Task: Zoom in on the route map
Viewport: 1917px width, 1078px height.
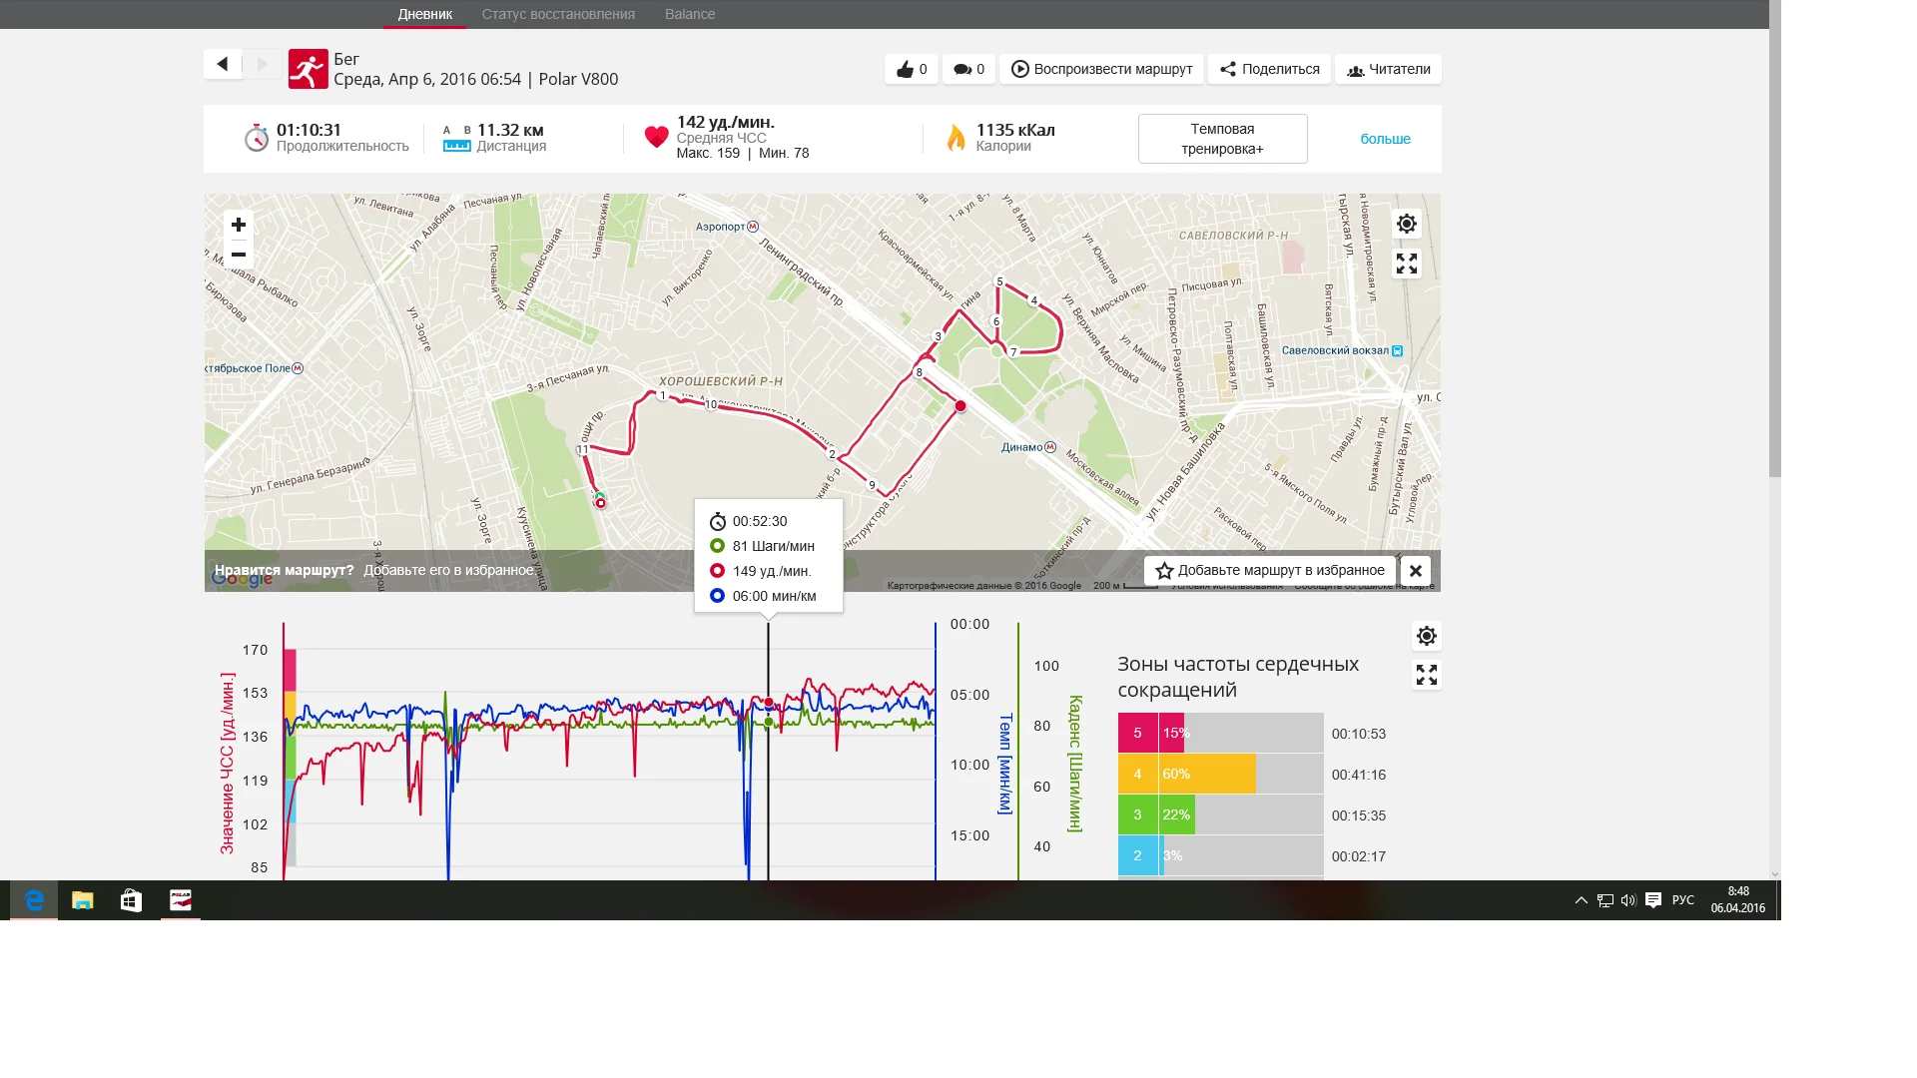Action: click(239, 225)
